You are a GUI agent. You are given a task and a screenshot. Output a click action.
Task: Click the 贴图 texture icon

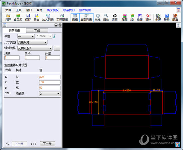click(124, 18)
